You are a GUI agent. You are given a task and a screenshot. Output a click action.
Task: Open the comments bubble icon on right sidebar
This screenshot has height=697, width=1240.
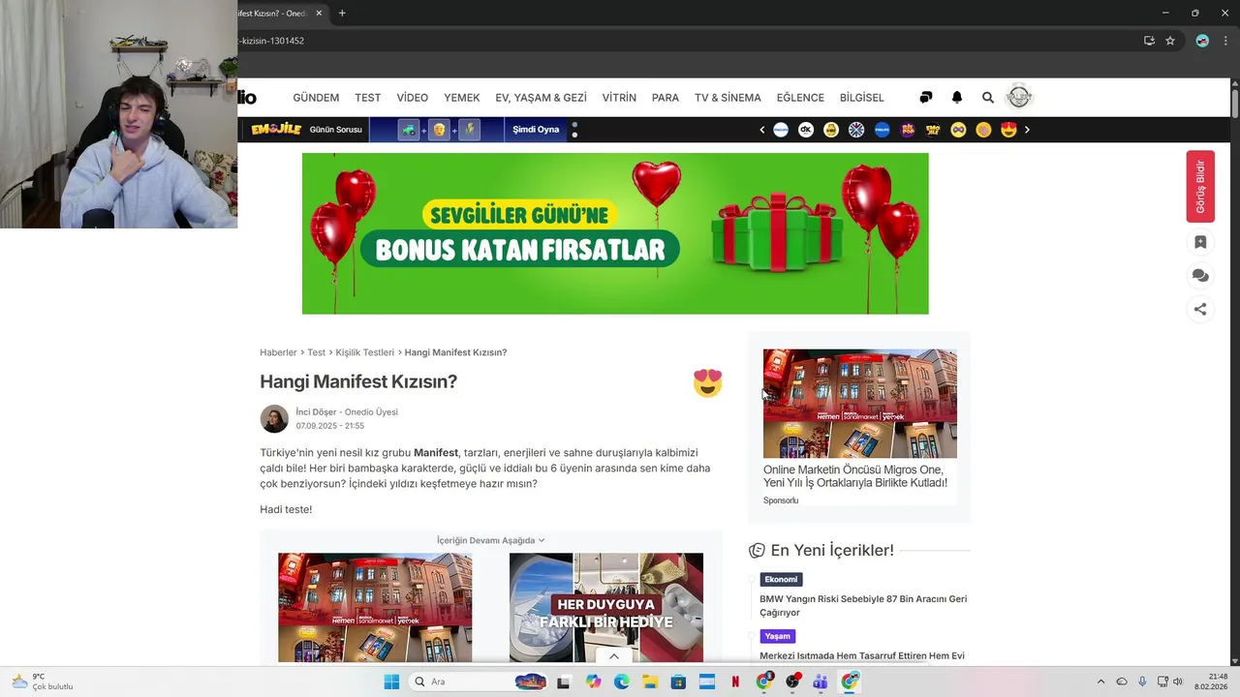point(1200,276)
